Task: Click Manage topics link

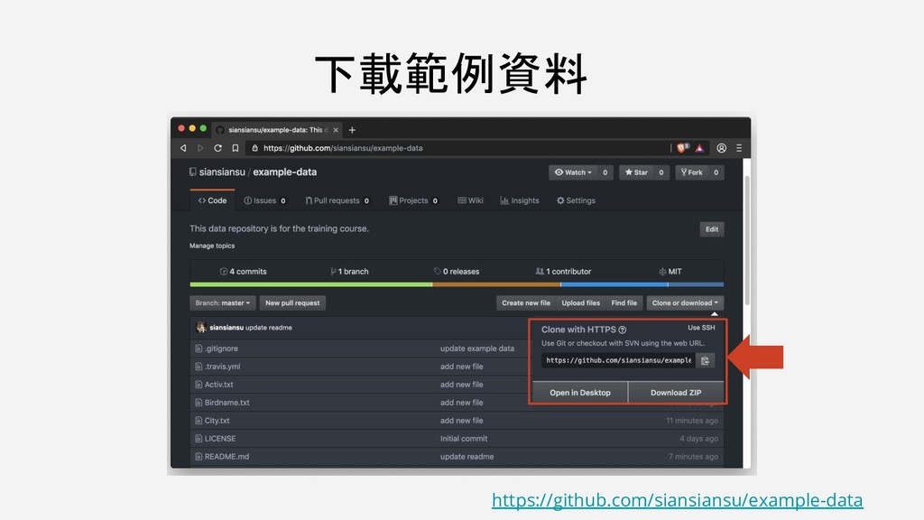Action: pyautogui.click(x=212, y=246)
